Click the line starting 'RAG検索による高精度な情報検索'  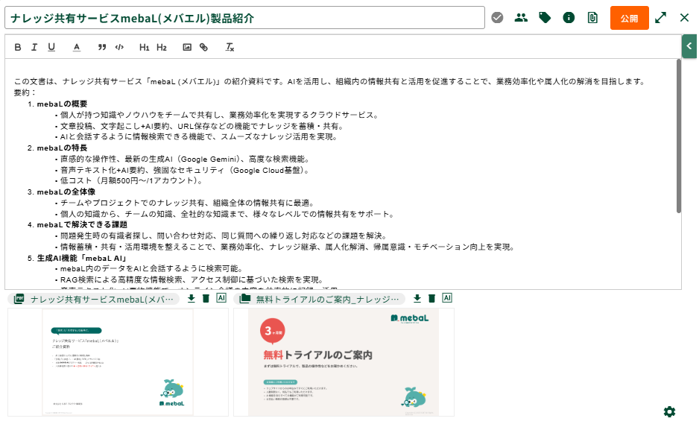tap(192, 279)
